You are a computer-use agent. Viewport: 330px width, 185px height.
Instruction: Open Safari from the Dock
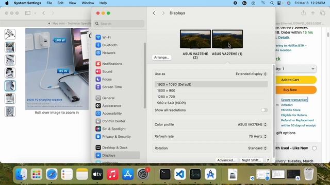tap(52, 174)
